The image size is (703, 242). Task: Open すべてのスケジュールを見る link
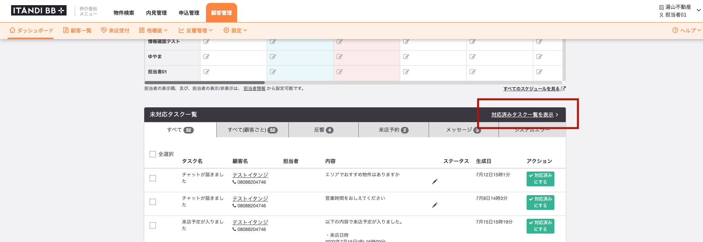pos(534,89)
